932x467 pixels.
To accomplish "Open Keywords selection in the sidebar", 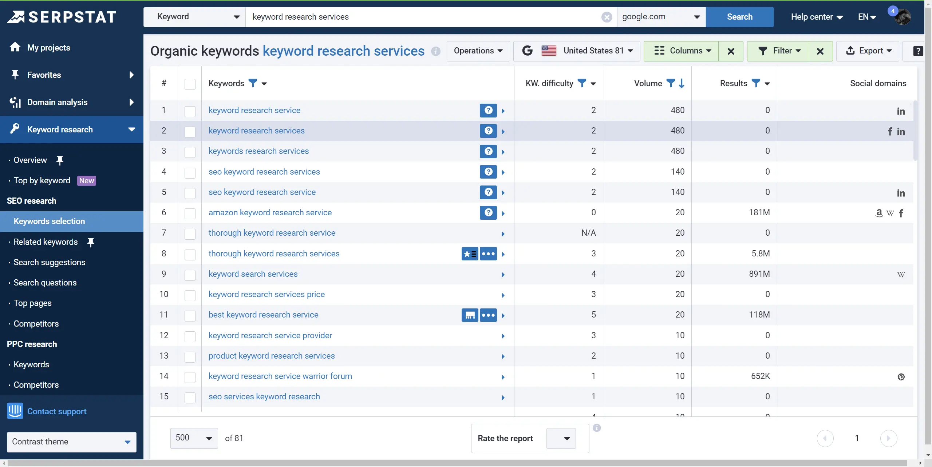I will [x=49, y=221].
